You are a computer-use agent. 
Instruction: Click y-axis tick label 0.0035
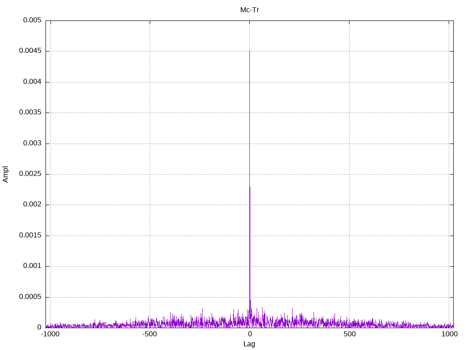(x=30, y=112)
